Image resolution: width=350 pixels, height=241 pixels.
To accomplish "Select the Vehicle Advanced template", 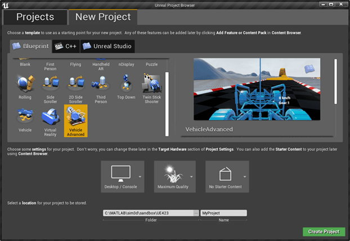I will point(75,121).
